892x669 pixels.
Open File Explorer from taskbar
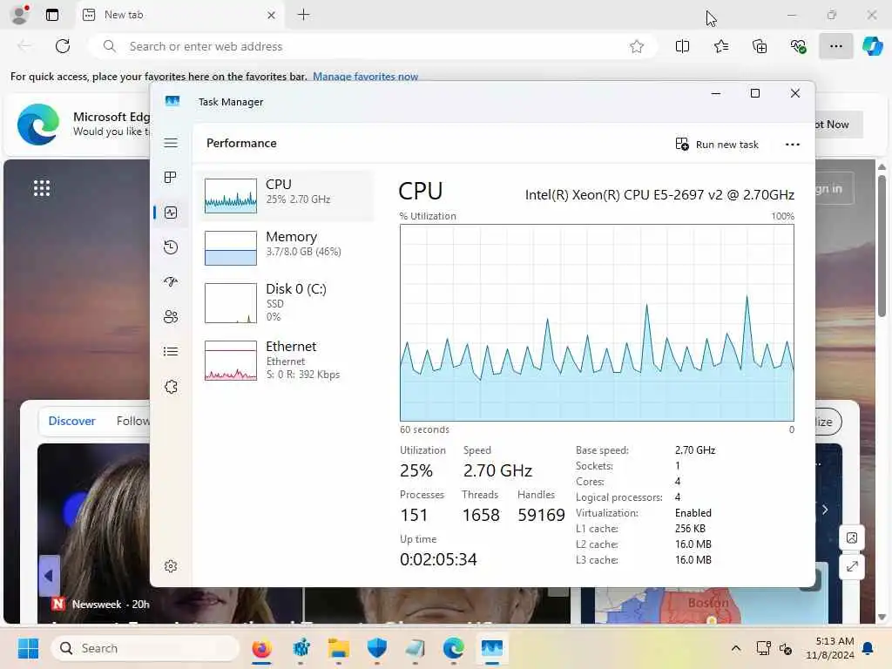[339, 648]
